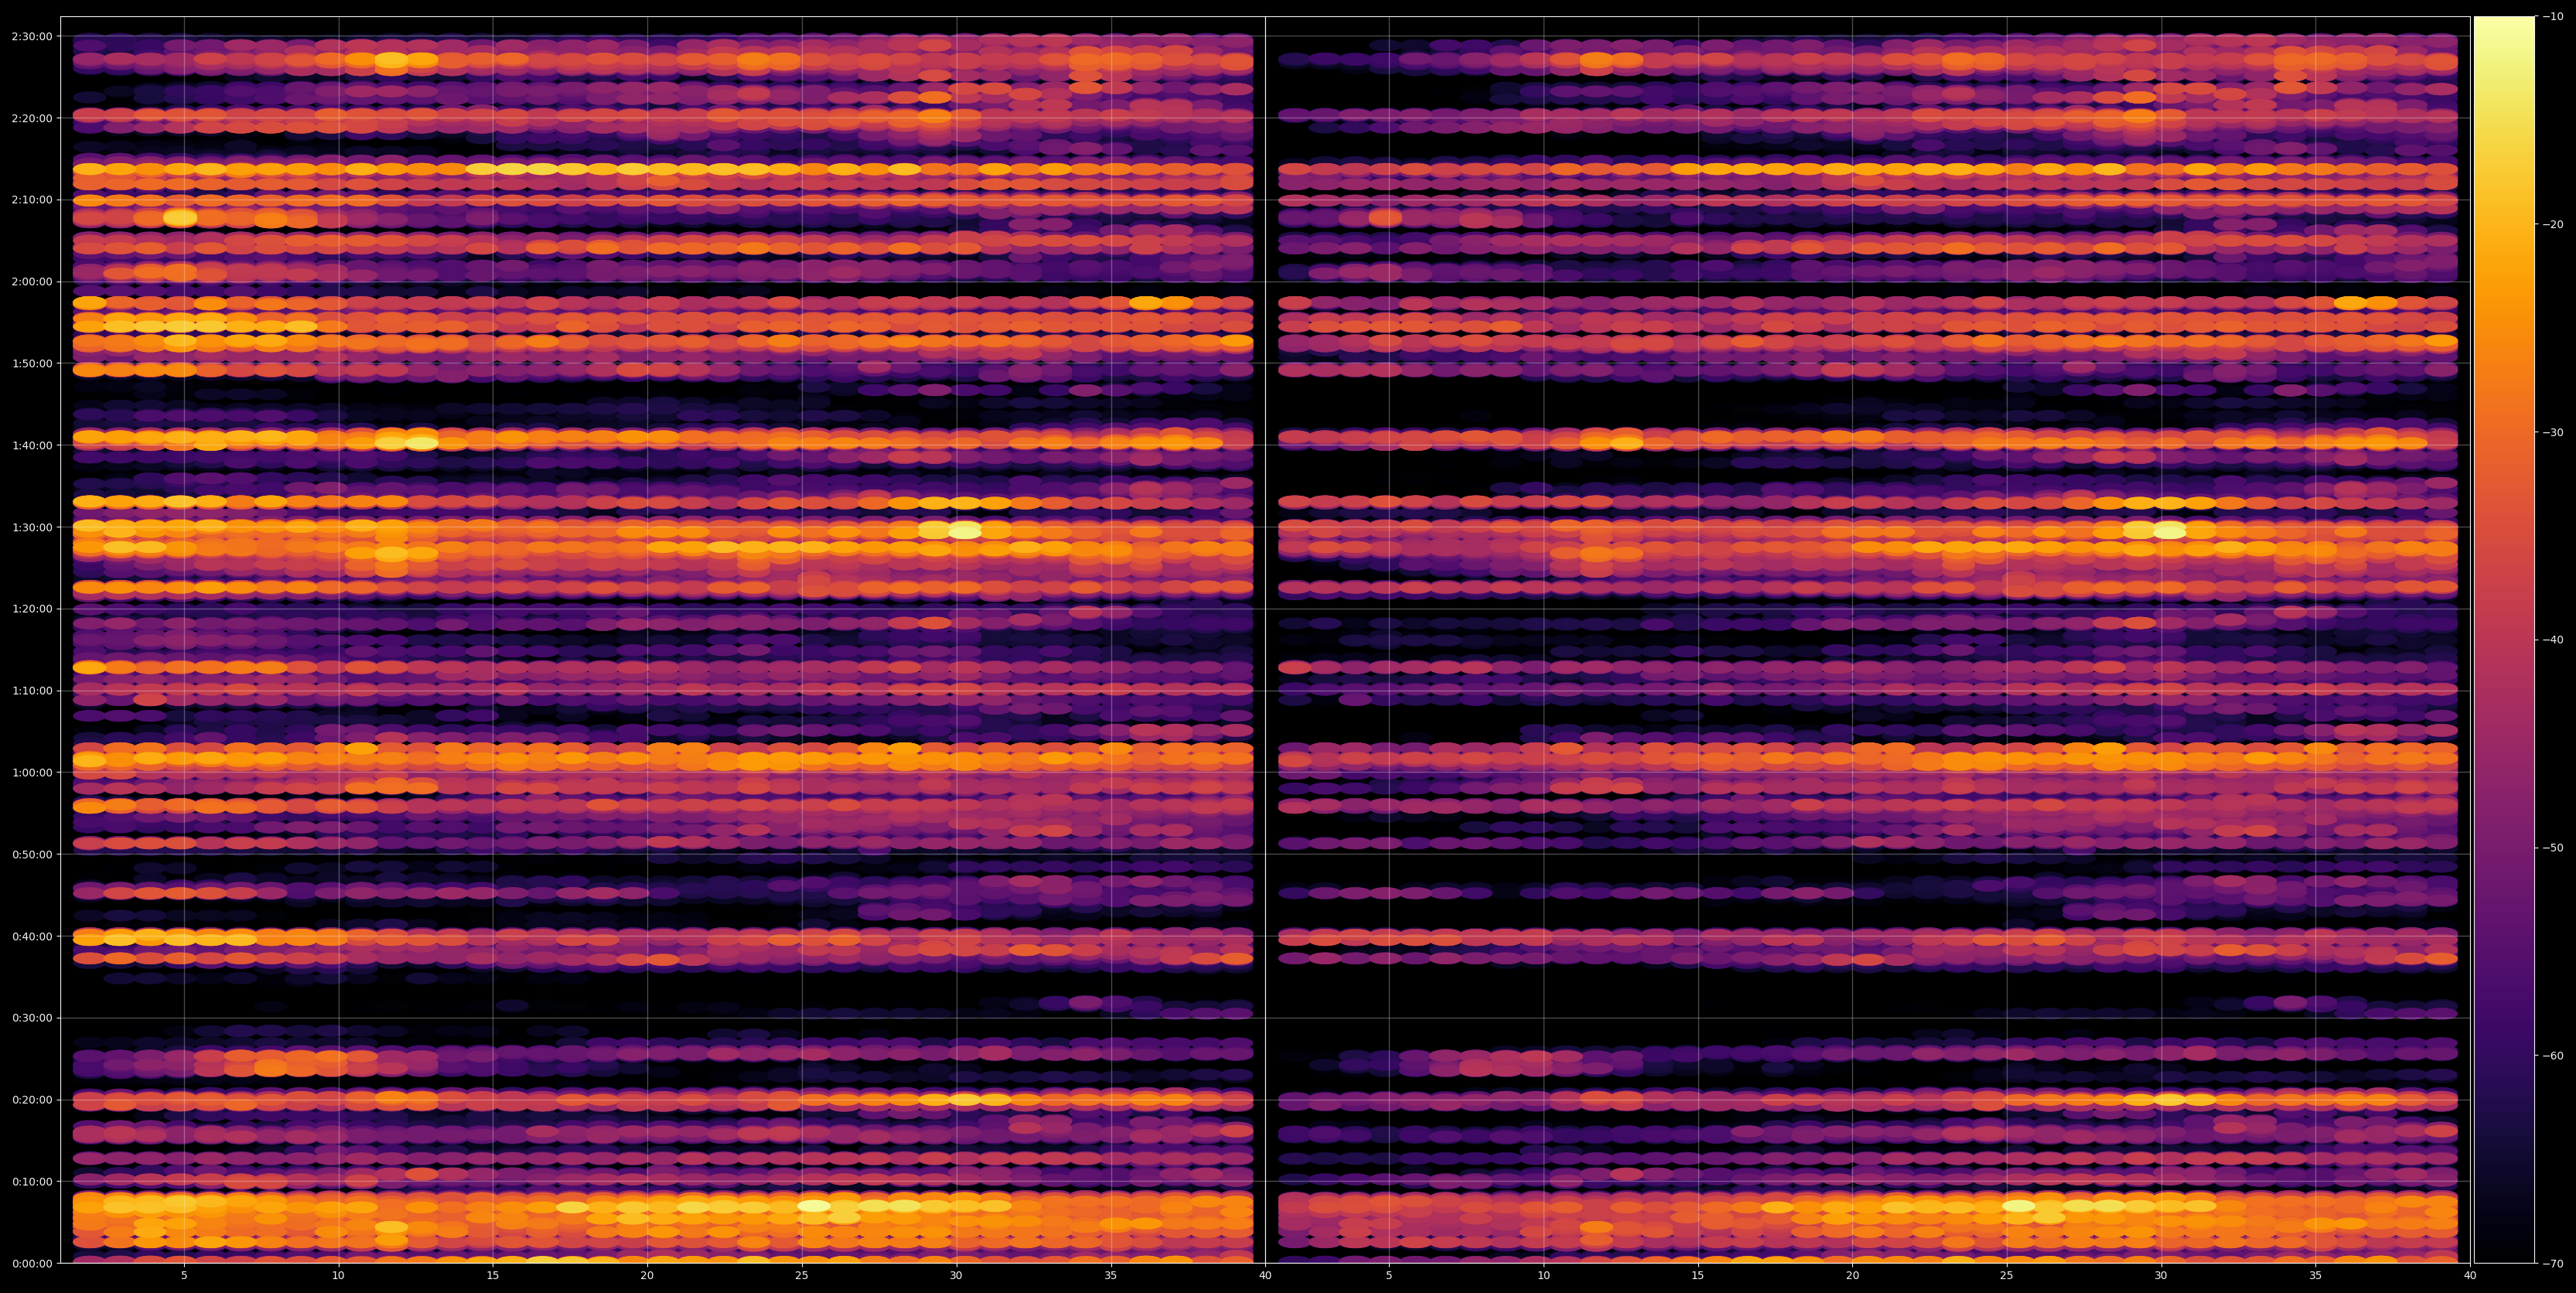Click the −50 colorbar scale label
This screenshot has height=1293, width=2576.
(2552, 847)
